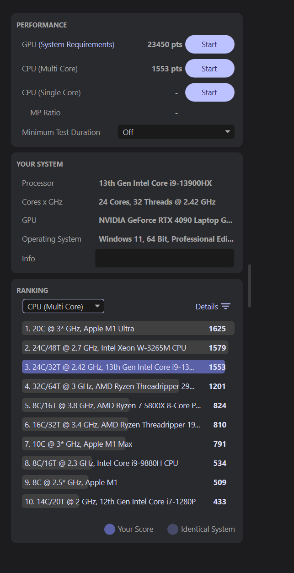Image resolution: width=294 pixels, height=573 pixels.
Task: Select the Intel Xeon W-3265M ranking entry
Action: point(128,347)
